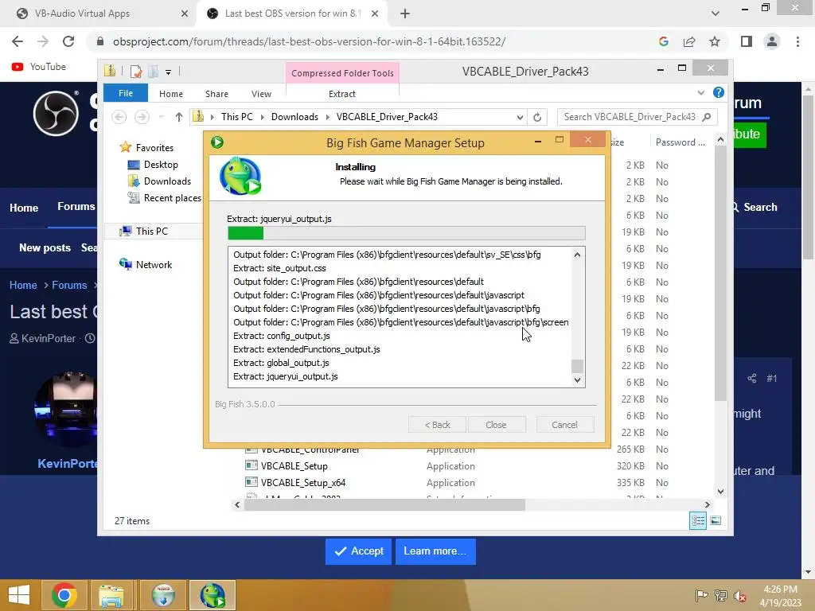This screenshot has width=815, height=611.
Task: Open the YouTube bookmark
Action: [39, 67]
